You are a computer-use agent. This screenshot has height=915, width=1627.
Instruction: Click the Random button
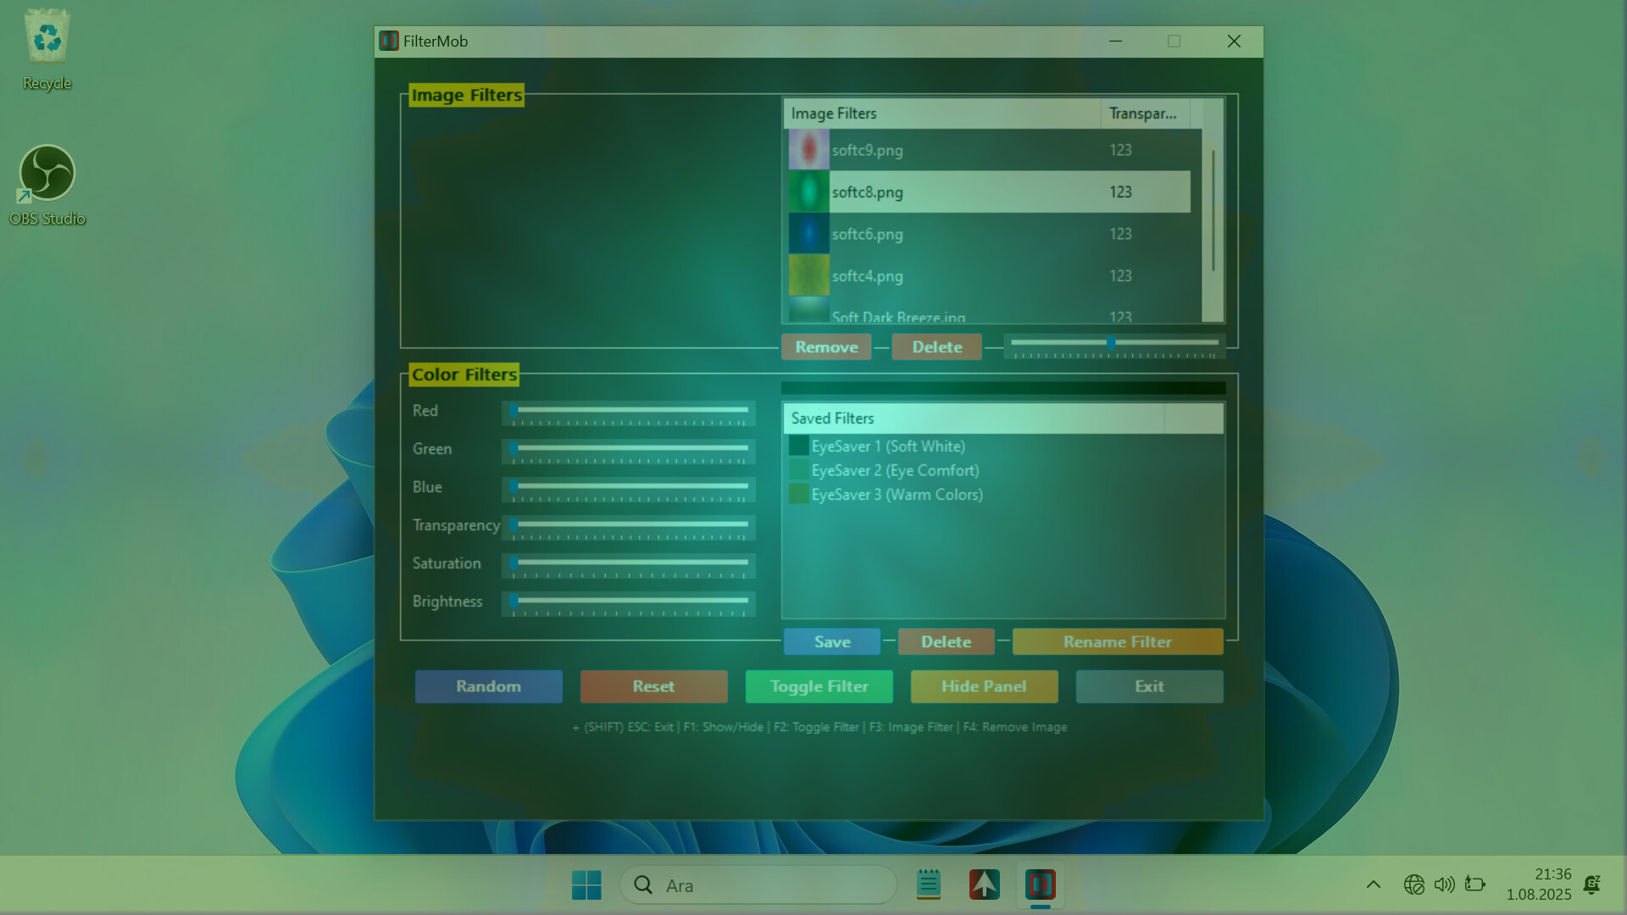click(x=488, y=686)
